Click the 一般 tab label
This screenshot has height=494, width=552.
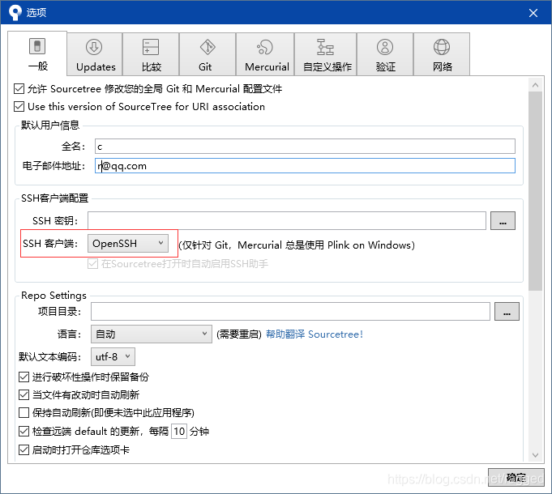coord(38,66)
